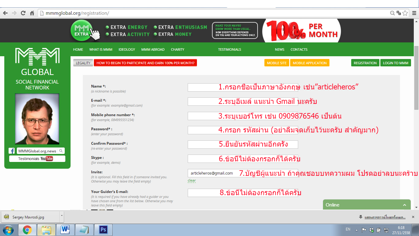Screen dimensions: 419x236
Task: Click the EN language indicator in taskbar
Action: pos(348,229)
